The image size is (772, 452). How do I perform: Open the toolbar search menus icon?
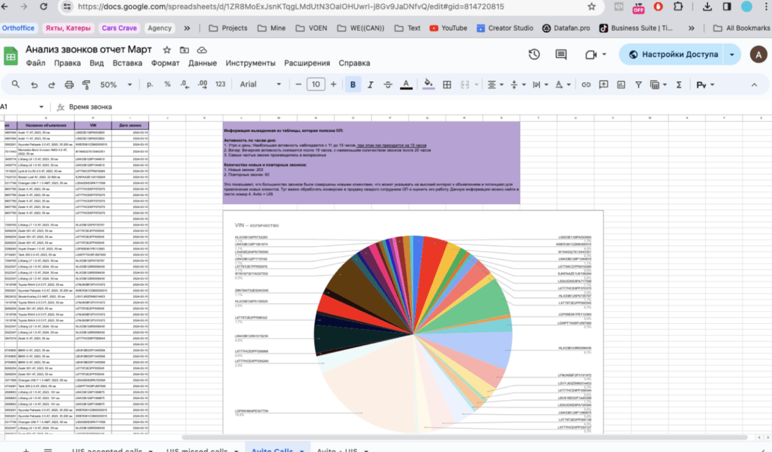coord(16,85)
